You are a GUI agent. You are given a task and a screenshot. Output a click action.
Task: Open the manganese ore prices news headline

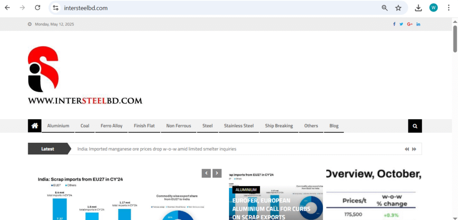pyautogui.click(x=157, y=149)
